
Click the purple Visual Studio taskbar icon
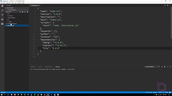click(51, 95)
